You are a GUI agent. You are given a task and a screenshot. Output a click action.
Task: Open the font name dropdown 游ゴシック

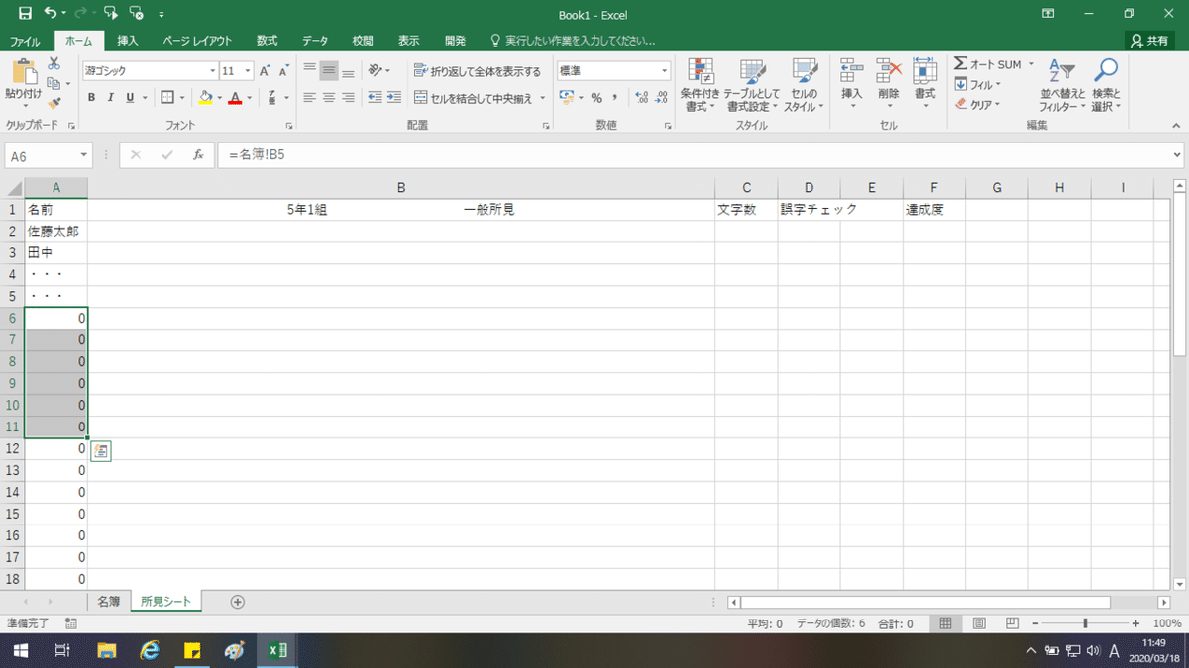[212, 71]
